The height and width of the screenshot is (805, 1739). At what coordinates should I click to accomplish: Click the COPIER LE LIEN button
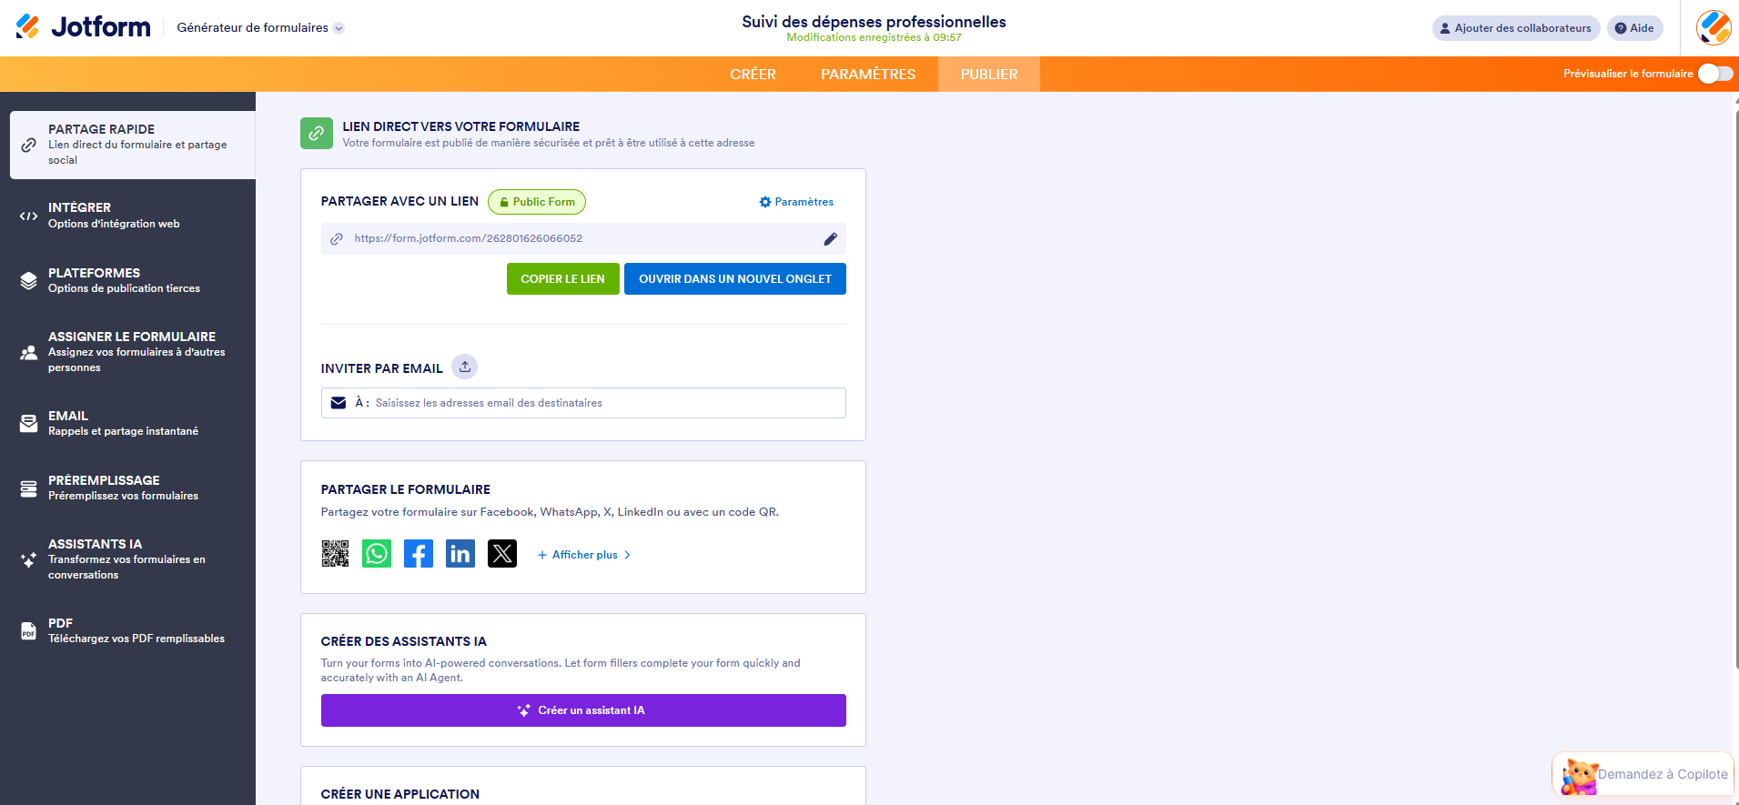(x=562, y=279)
